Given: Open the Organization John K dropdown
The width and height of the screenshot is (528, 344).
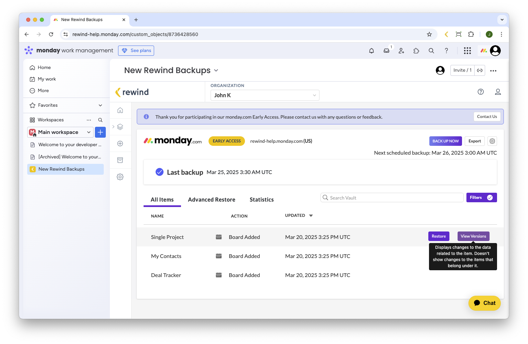Looking at the screenshot, I should pos(265,95).
